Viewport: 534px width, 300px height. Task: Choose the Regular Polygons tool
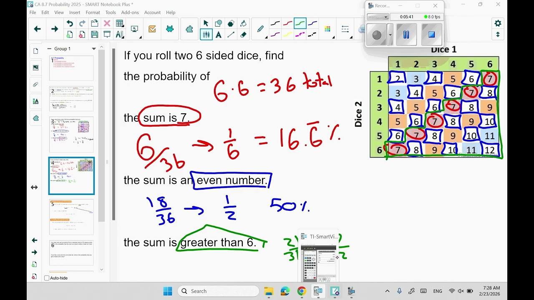click(x=231, y=23)
